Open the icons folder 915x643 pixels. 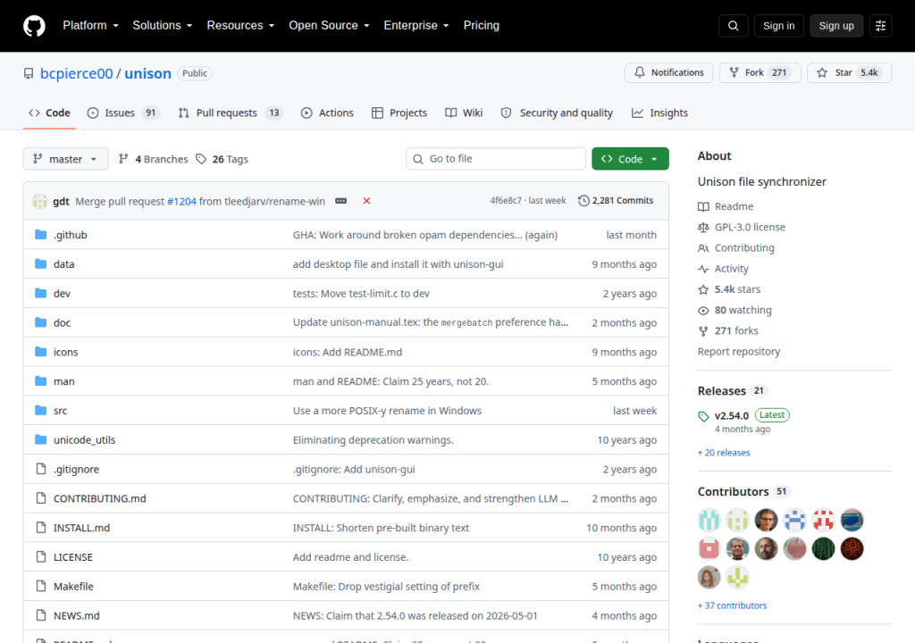65,352
